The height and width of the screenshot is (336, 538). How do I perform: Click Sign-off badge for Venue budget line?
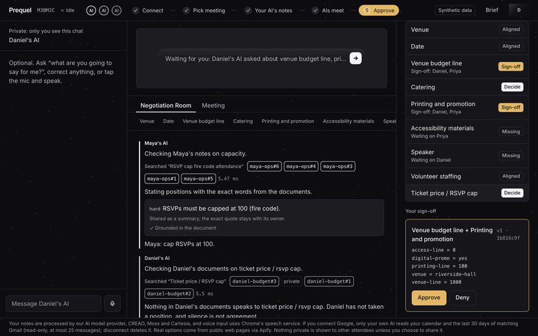[511, 67]
